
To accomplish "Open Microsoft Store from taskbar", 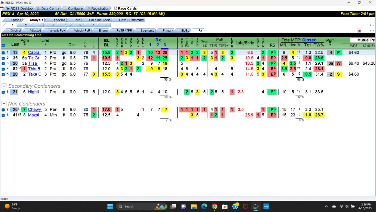I will (225, 206).
